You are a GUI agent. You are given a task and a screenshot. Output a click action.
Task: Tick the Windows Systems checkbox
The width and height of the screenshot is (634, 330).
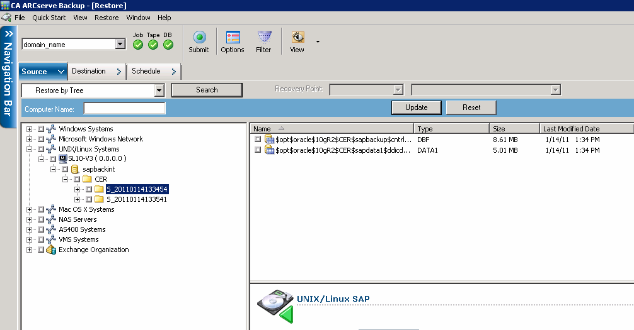coord(41,129)
